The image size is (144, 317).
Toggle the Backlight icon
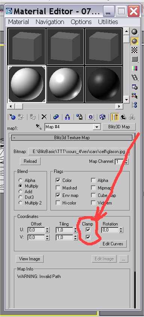tap(135, 41)
